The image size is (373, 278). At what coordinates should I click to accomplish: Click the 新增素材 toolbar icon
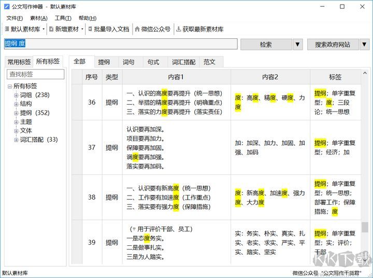(x=51, y=29)
